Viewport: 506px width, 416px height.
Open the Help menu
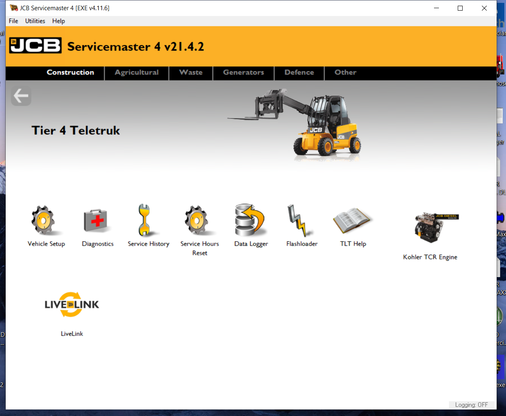click(58, 21)
